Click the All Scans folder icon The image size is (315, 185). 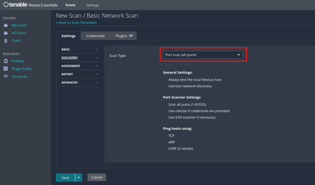click(x=6, y=33)
